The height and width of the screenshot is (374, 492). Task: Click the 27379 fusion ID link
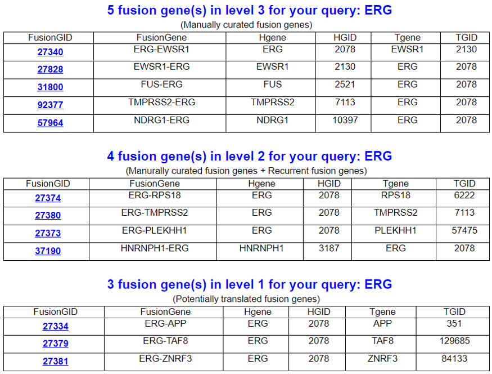[x=55, y=344]
